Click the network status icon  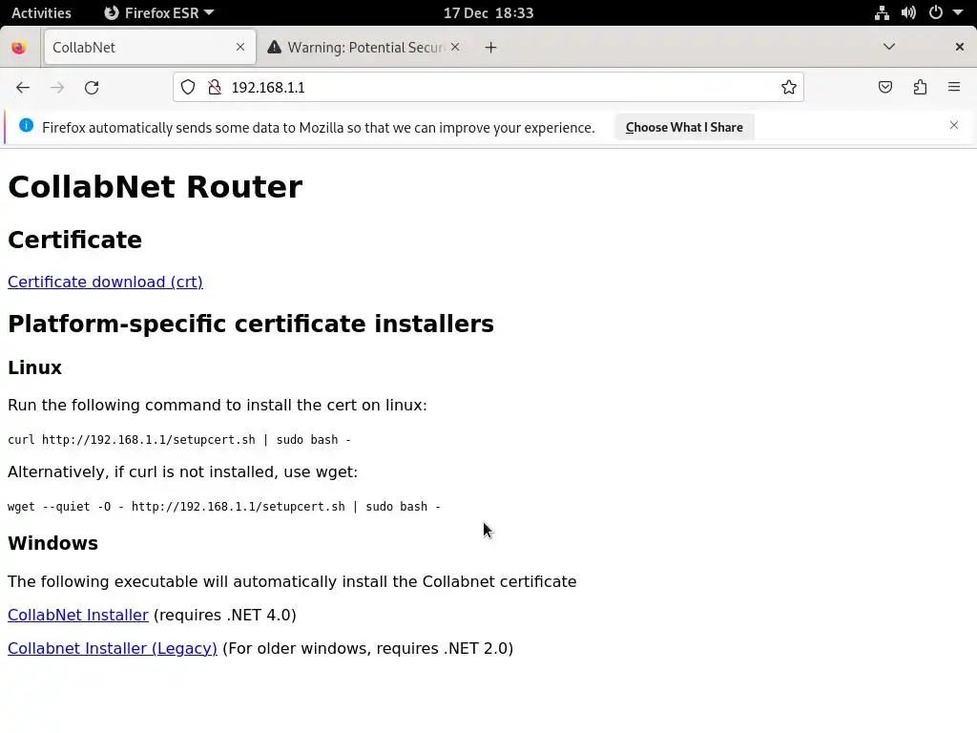(882, 12)
